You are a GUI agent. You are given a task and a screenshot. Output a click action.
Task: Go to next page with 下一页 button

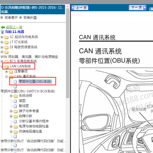pyautogui.click(x=137, y=7)
